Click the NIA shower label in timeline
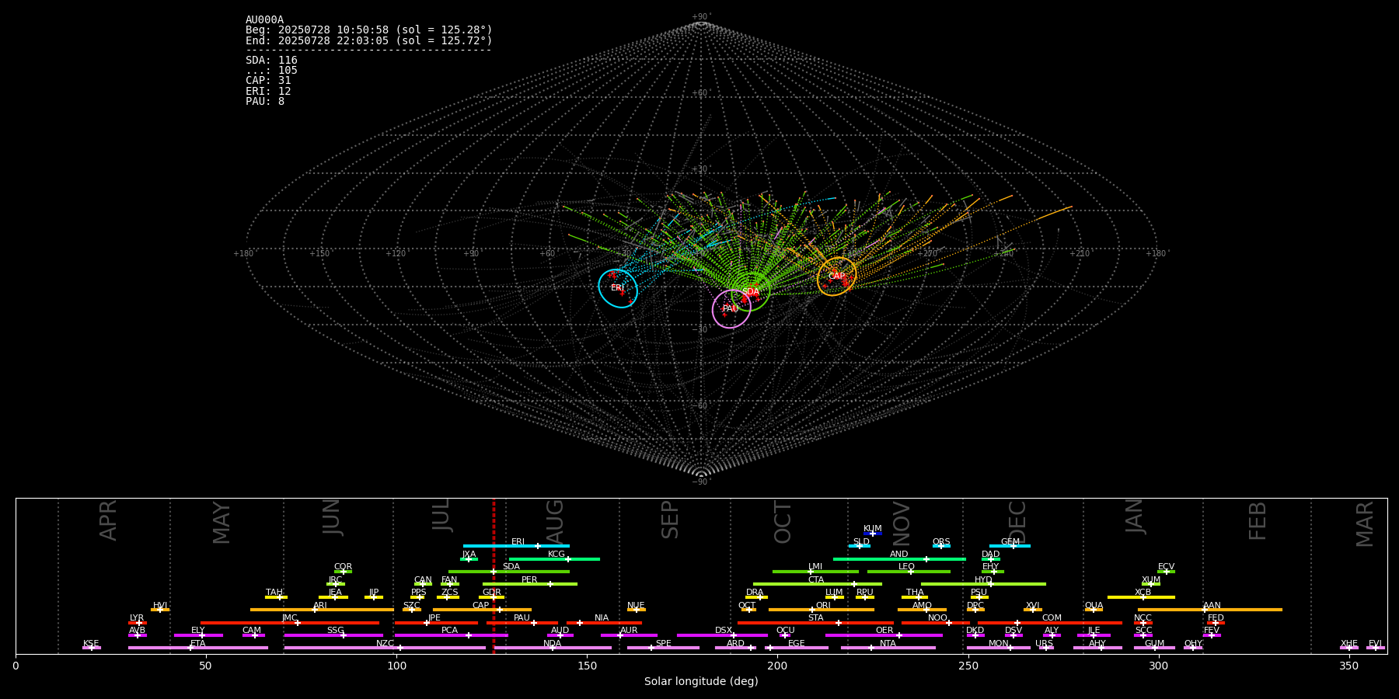1399x699 pixels. [x=602, y=618]
